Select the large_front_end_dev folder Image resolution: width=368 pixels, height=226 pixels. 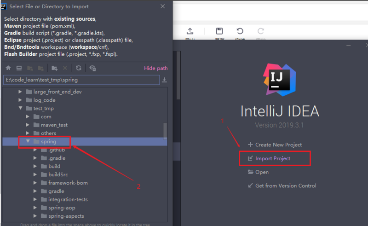tap(57, 92)
